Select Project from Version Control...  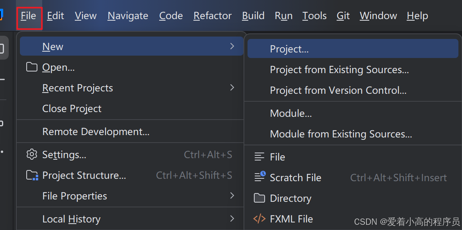pos(338,91)
